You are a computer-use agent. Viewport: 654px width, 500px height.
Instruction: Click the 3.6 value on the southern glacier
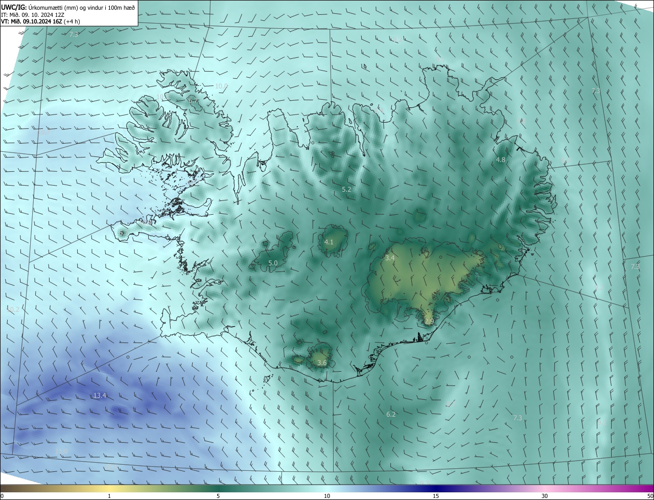coord(322,362)
